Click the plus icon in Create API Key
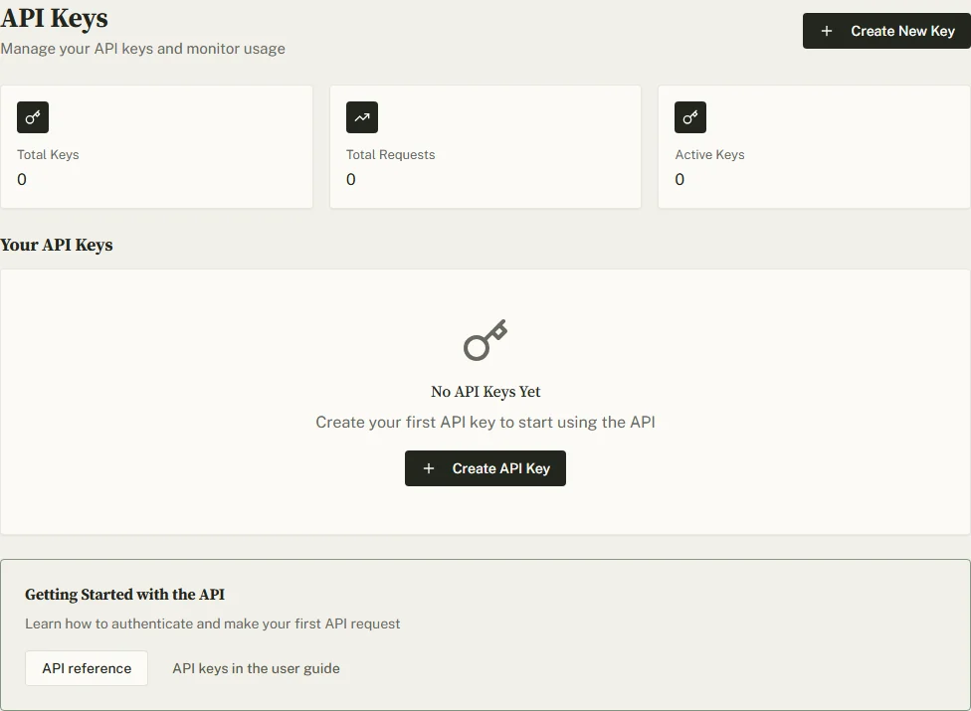 point(429,468)
